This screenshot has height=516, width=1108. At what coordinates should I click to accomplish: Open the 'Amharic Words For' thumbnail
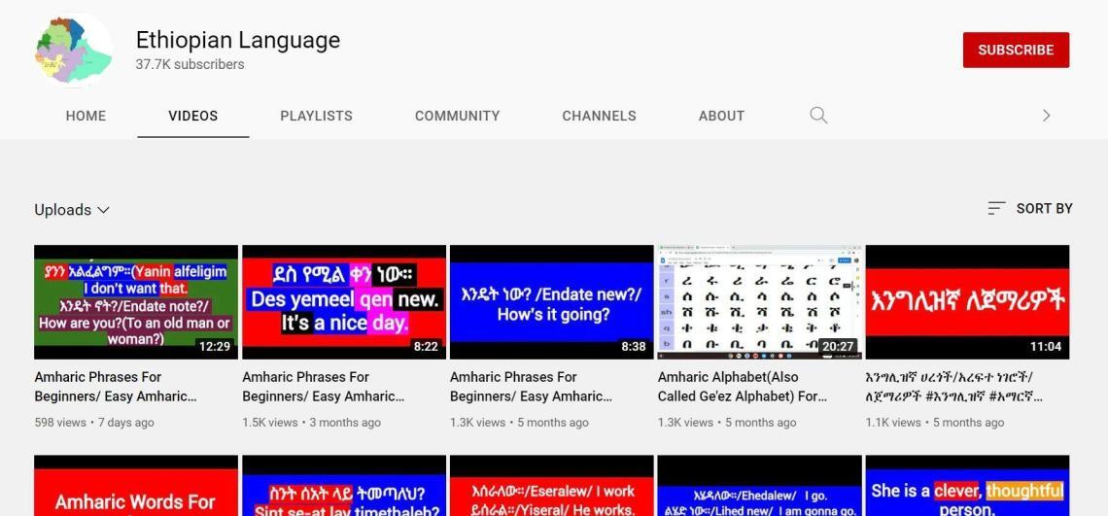[x=136, y=486]
